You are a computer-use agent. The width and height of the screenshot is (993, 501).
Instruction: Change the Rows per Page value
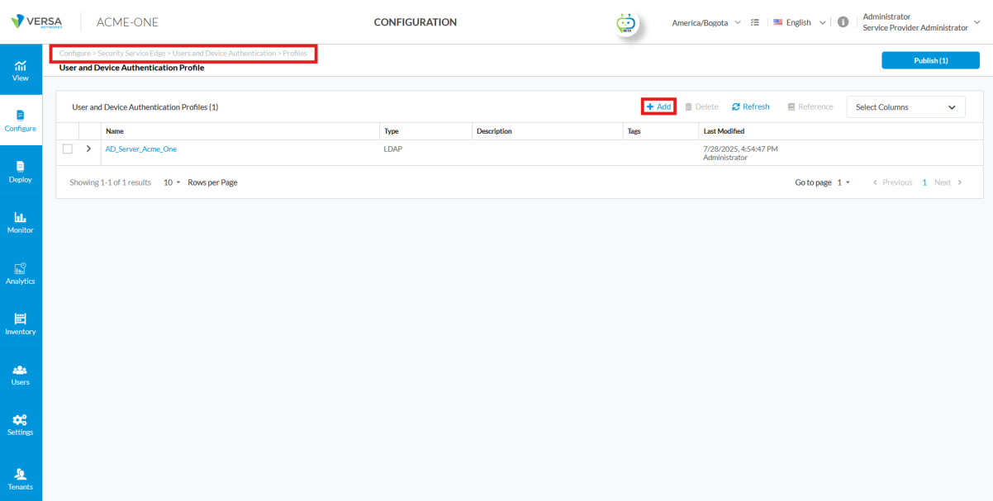click(x=172, y=182)
